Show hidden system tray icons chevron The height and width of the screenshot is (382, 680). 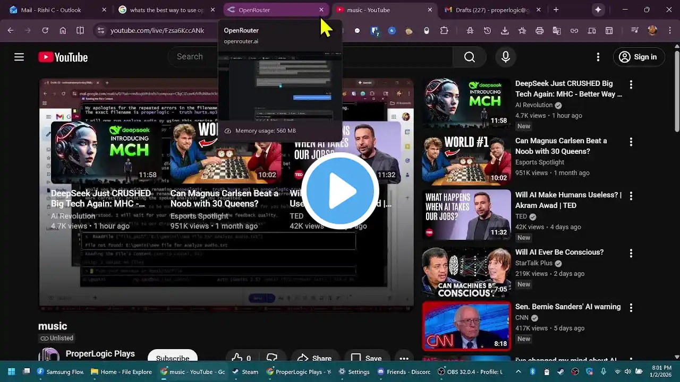518,372
